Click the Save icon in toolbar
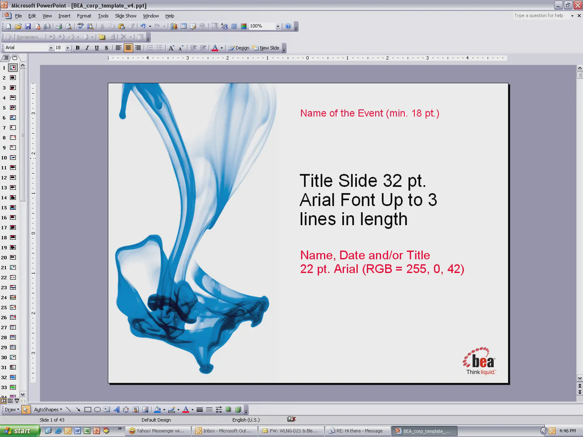The height and width of the screenshot is (437, 583). pos(28,26)
